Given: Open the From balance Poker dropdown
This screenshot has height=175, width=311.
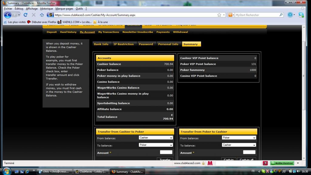Looking at the screenshot, I should click(239, 138).
